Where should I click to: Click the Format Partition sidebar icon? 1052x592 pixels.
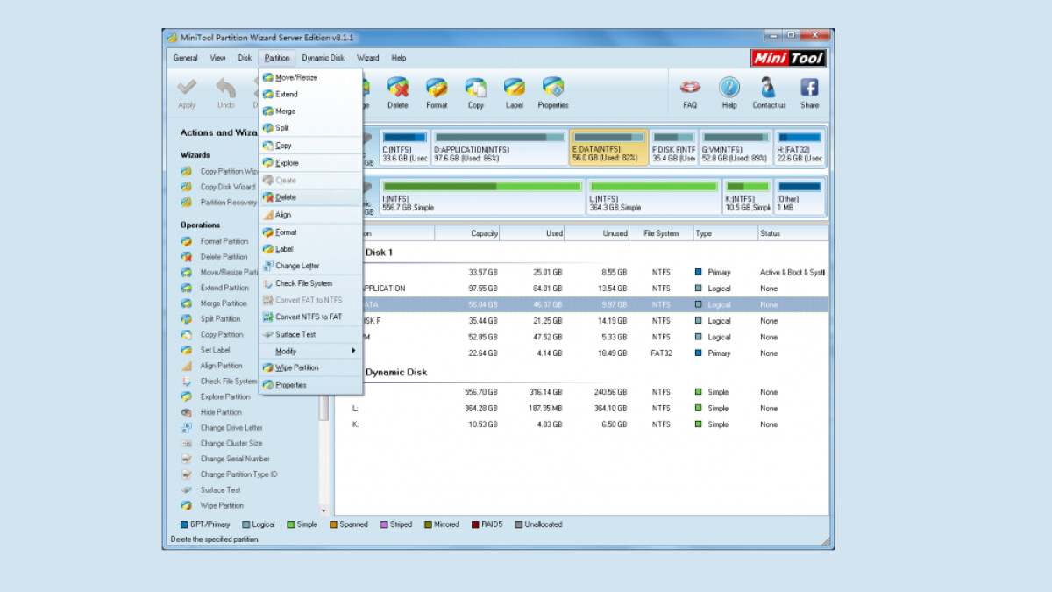pyautogui.click(x=187, y=241)
